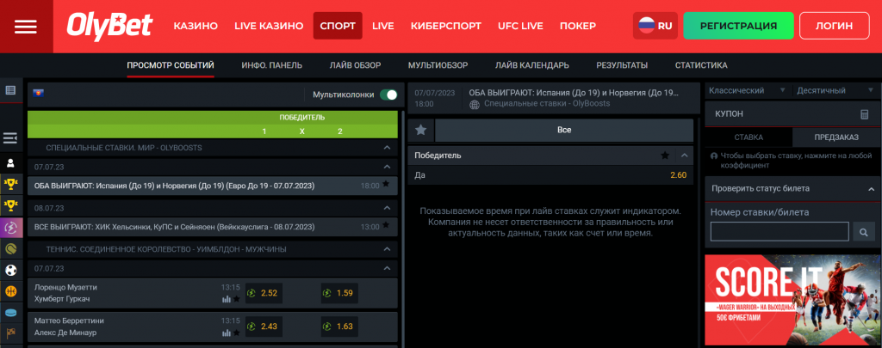
Task: Select the tennis ball sport icon
Action: [10, 248]
